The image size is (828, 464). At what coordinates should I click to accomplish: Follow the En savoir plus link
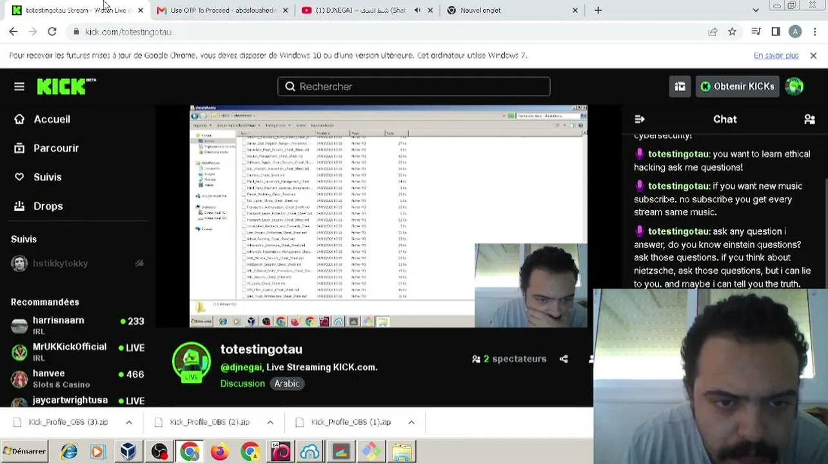(x=776, y=55)
